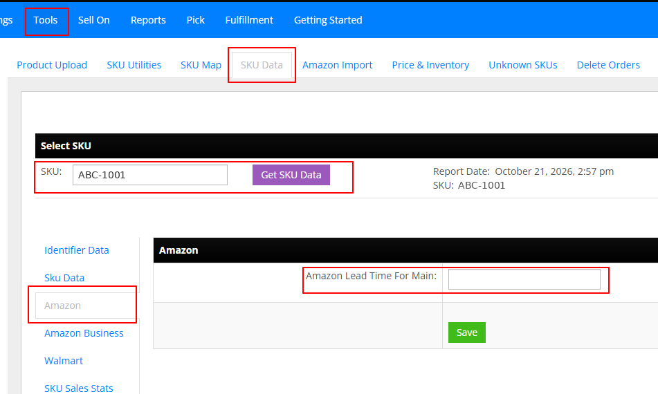The image size is (658, 394).
Task: Click the green Save button
Action: coord(467,332)
